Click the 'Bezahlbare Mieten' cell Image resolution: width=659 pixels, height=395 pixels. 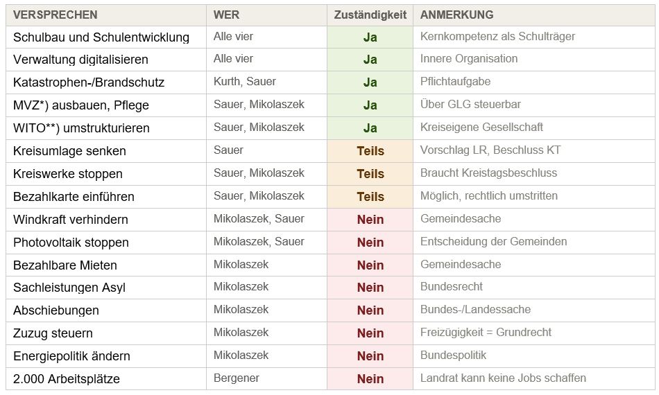click(x=65, y=265)
